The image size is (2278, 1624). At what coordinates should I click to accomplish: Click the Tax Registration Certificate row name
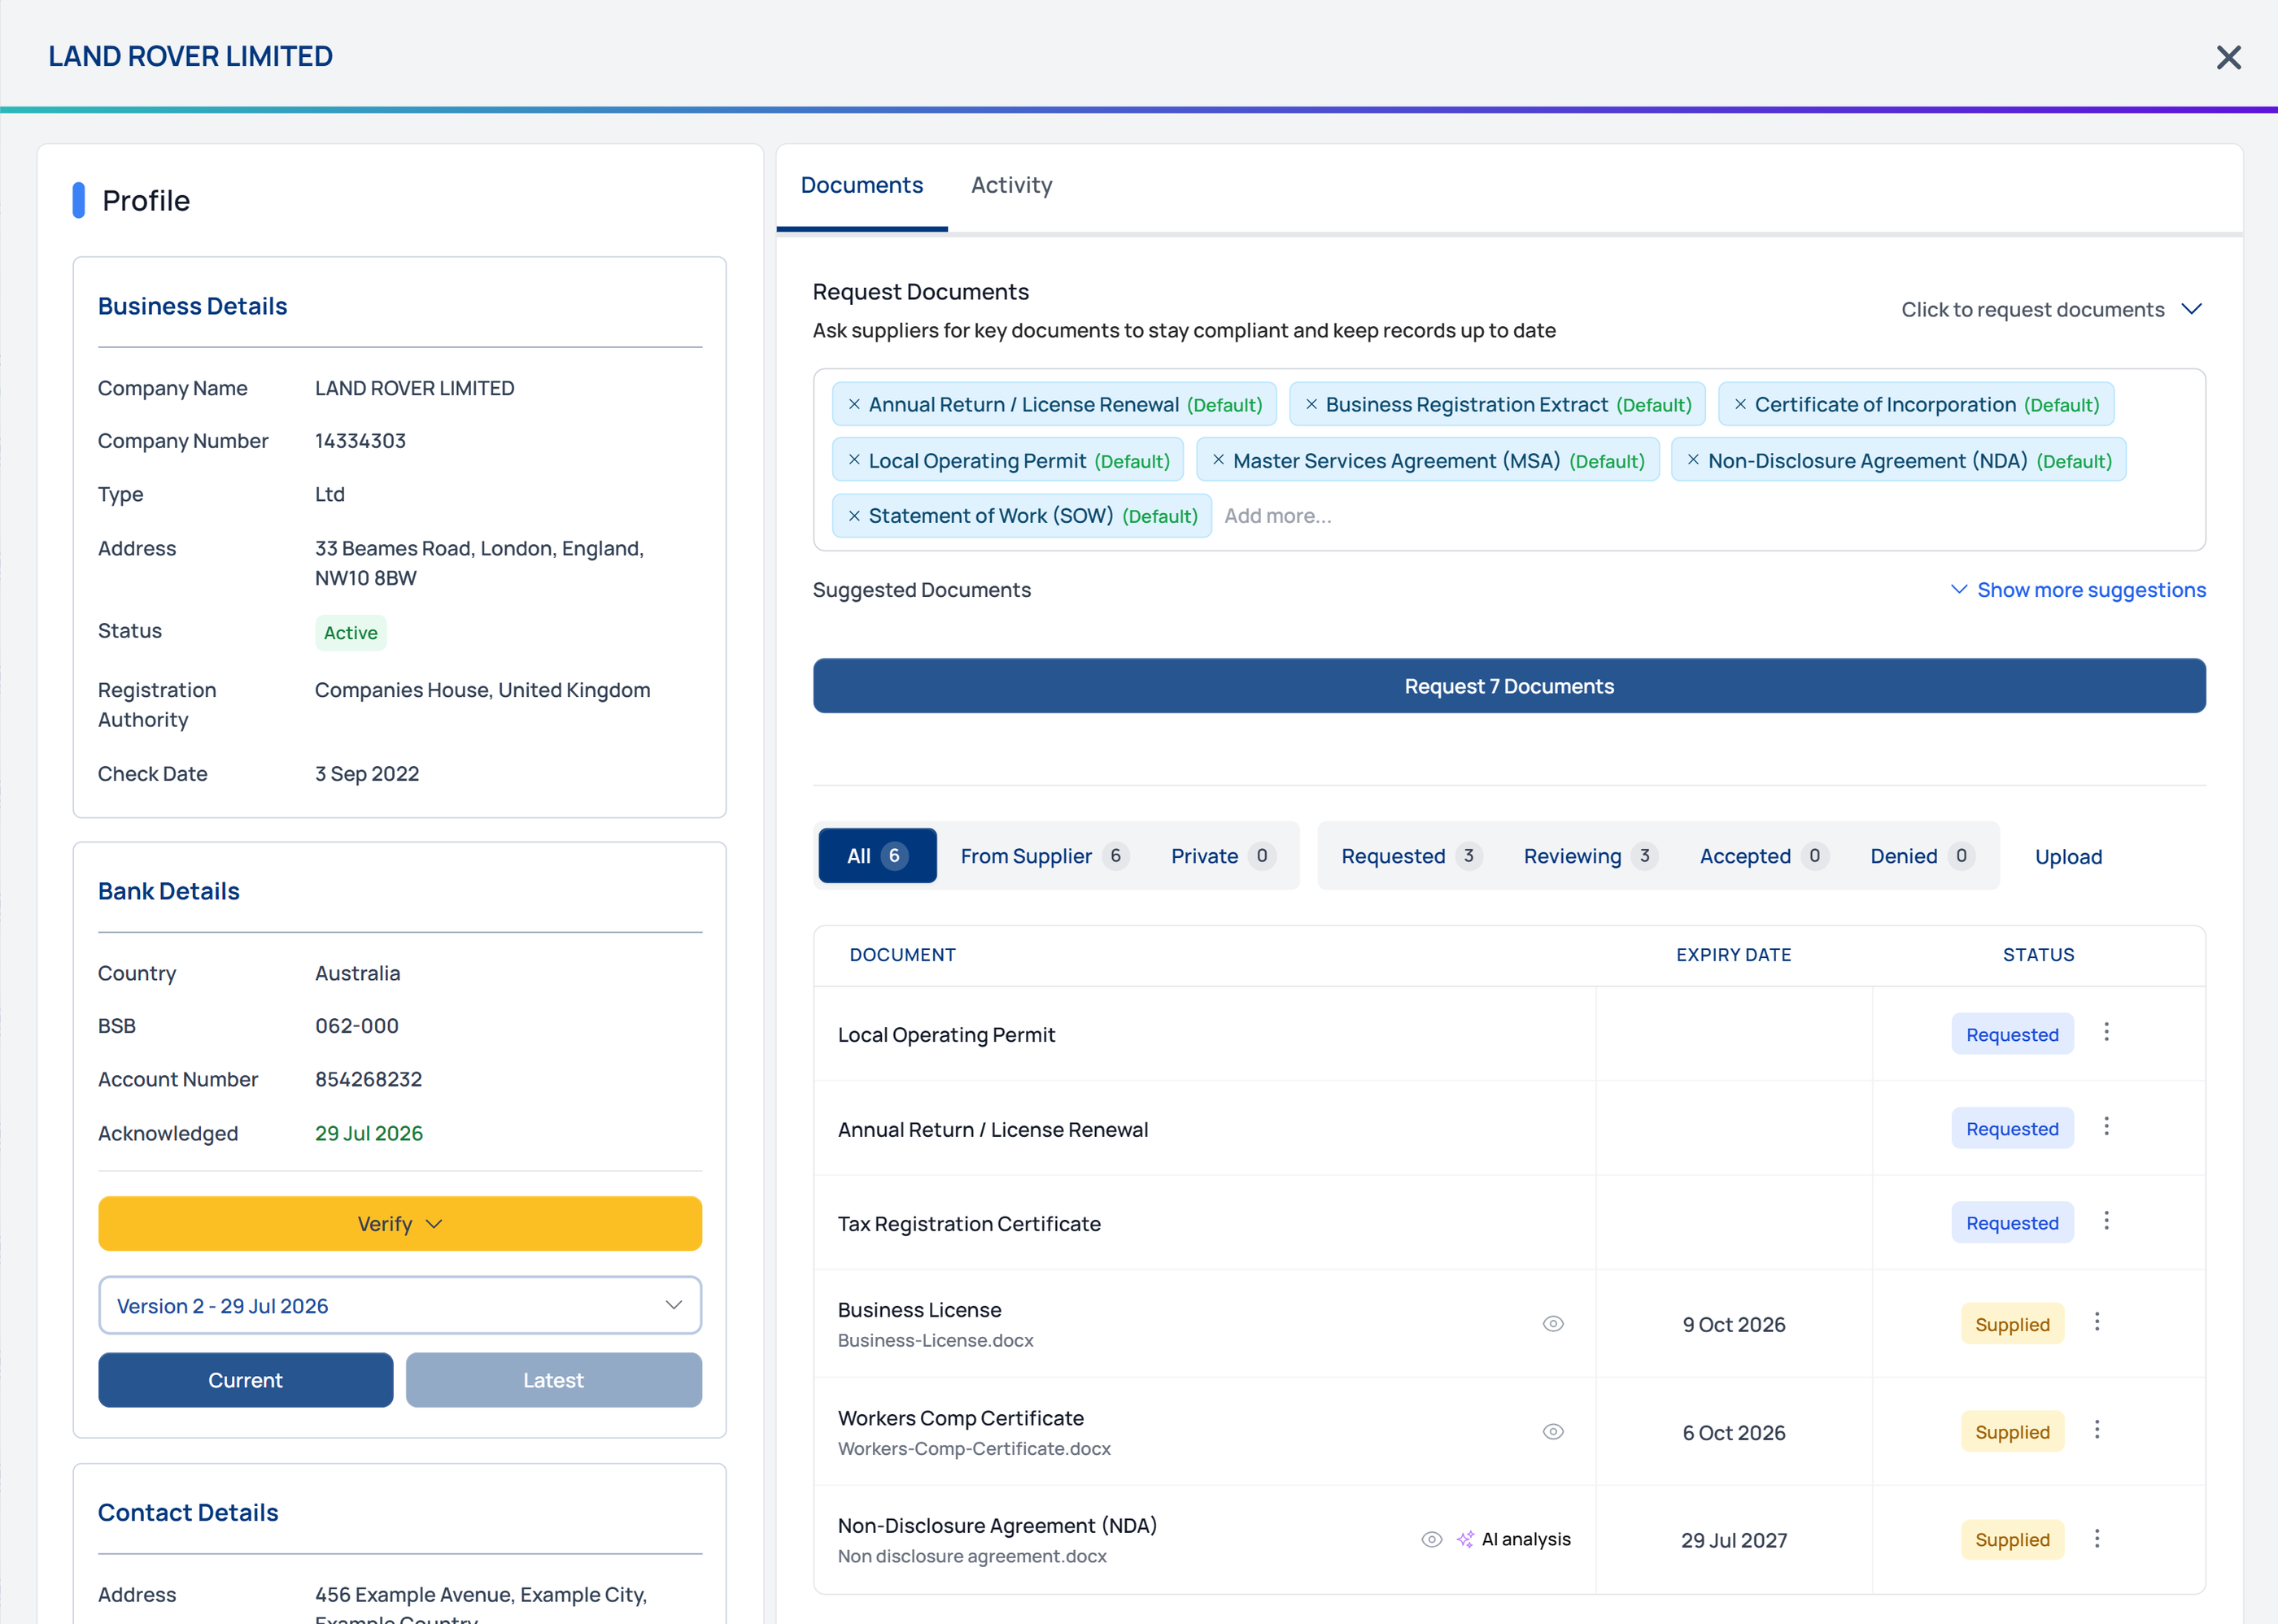968,1224
